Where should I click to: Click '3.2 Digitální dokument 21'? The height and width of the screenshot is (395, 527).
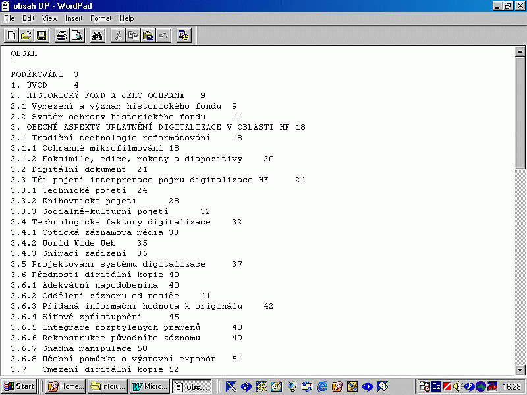(x=79, y=169)
